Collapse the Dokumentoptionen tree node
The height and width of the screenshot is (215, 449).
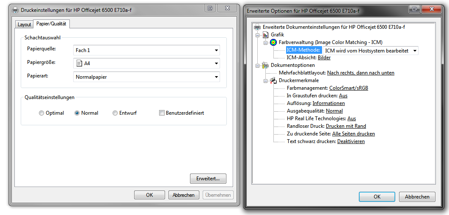pyautogui.click(x=258, y=65)
